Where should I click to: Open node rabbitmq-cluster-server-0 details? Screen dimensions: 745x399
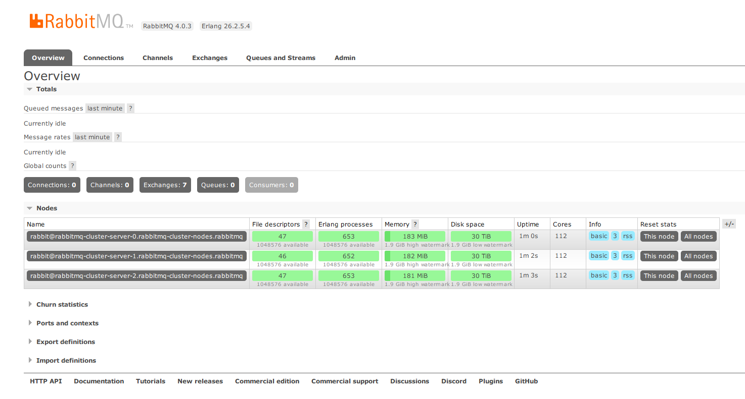[136, 237]
